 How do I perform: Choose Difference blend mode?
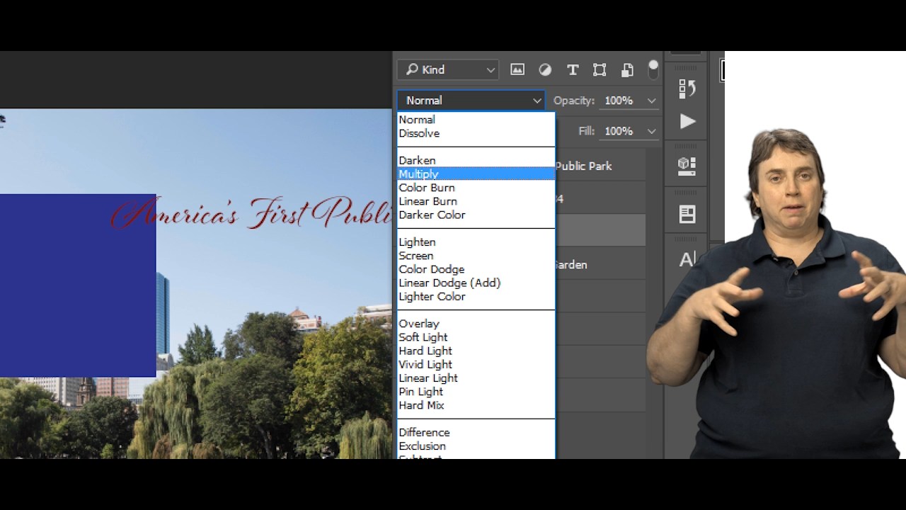[x=476, y=432]
